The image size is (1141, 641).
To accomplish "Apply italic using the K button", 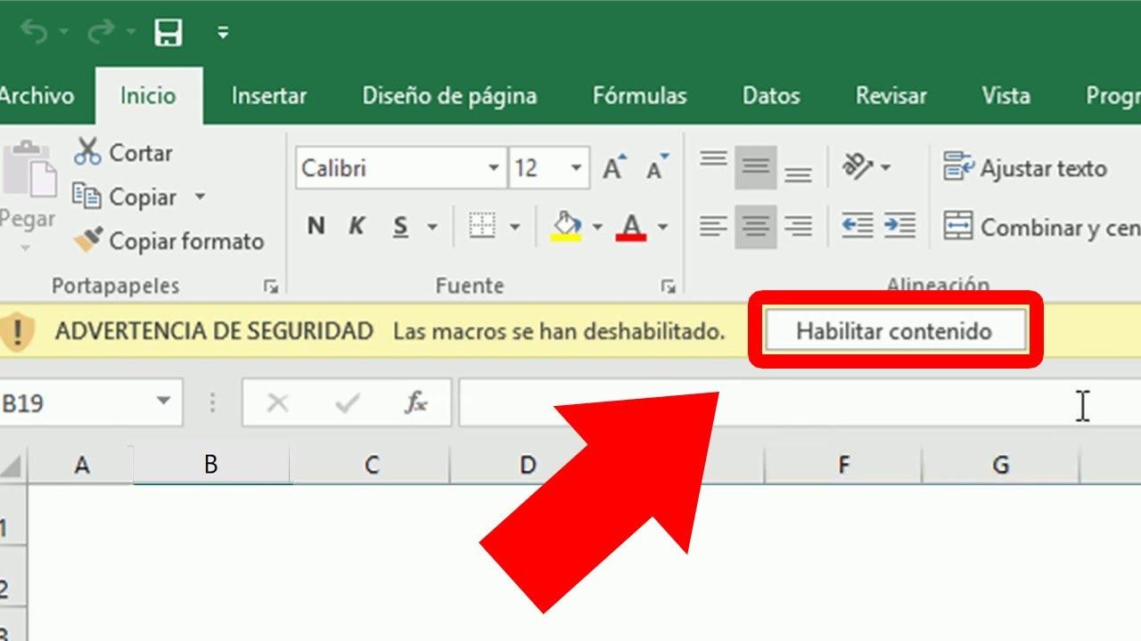I will [x=356, y=226].
